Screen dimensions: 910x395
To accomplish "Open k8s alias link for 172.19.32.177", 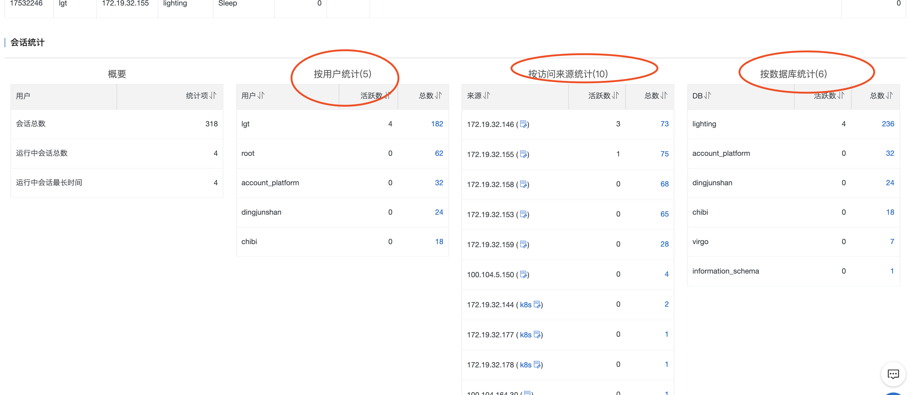I will [526, 335].
